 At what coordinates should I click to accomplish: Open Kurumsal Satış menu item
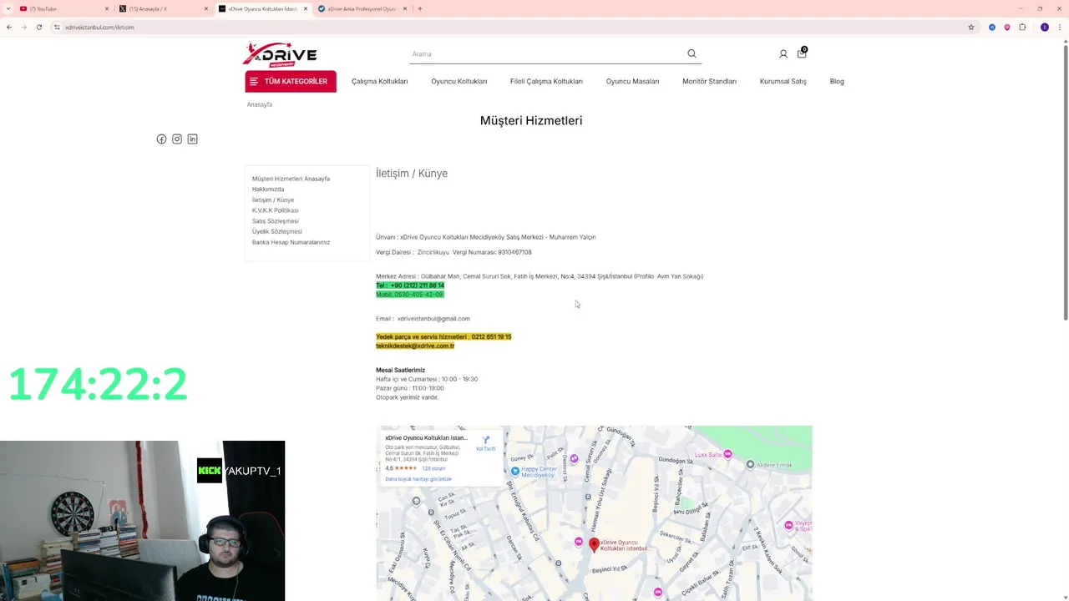783,81
